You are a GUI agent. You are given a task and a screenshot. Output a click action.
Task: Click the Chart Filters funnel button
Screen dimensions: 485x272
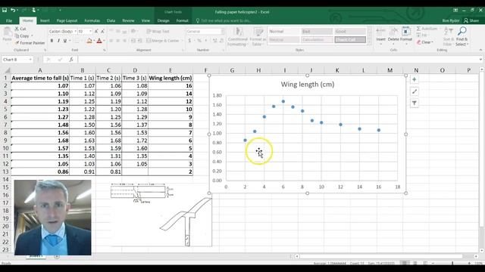(415, 103)
